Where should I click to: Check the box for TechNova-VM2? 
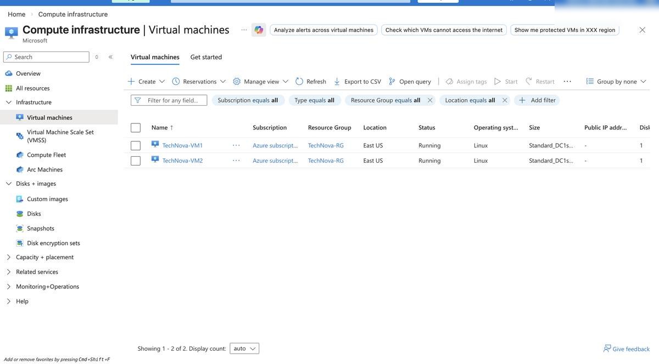136,161
